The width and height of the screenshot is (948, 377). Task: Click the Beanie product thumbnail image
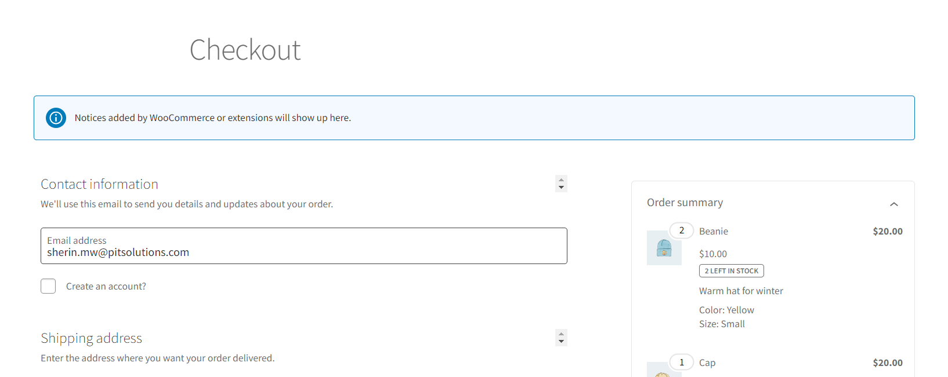pyautogui.click(x=663, y=249)
